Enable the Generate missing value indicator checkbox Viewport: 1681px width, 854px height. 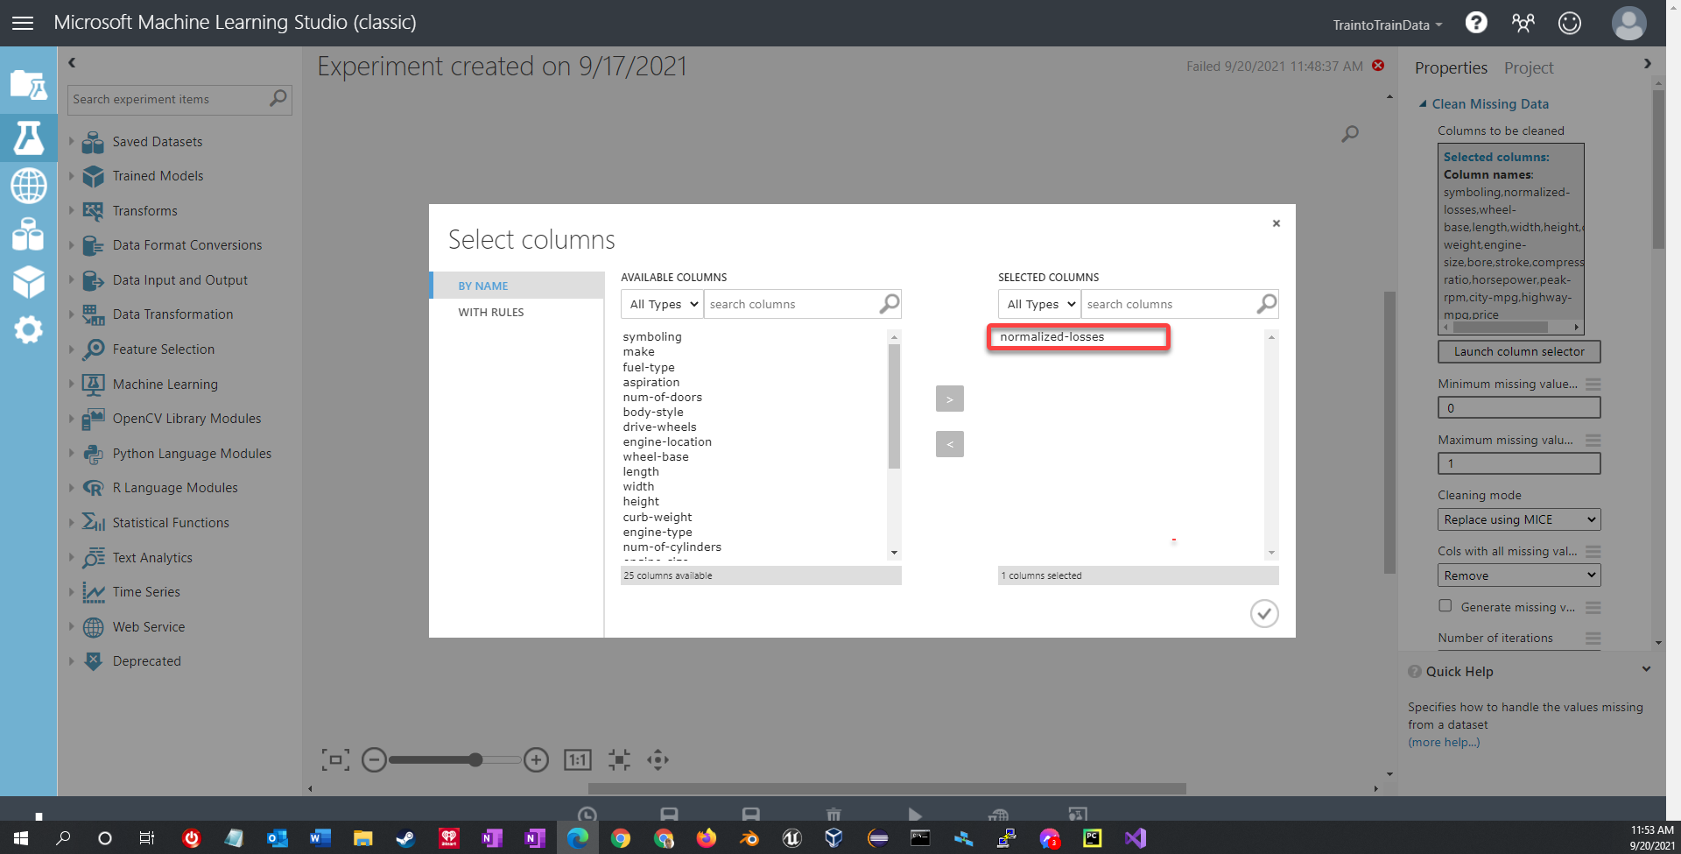pyautogui.click(x=1445, y=605)
